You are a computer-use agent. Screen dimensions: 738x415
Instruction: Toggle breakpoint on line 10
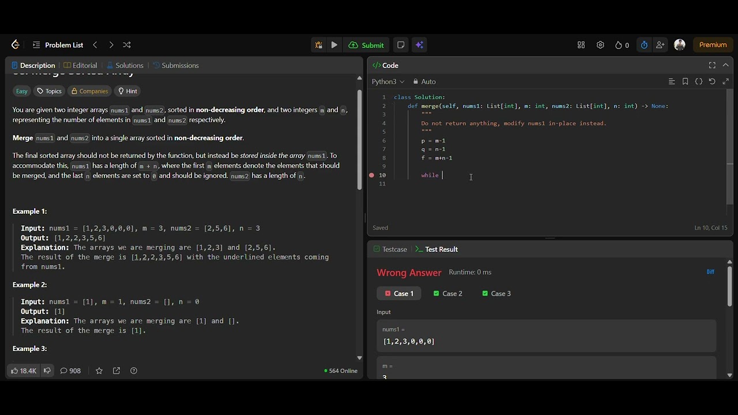click(x=372, y=175)
